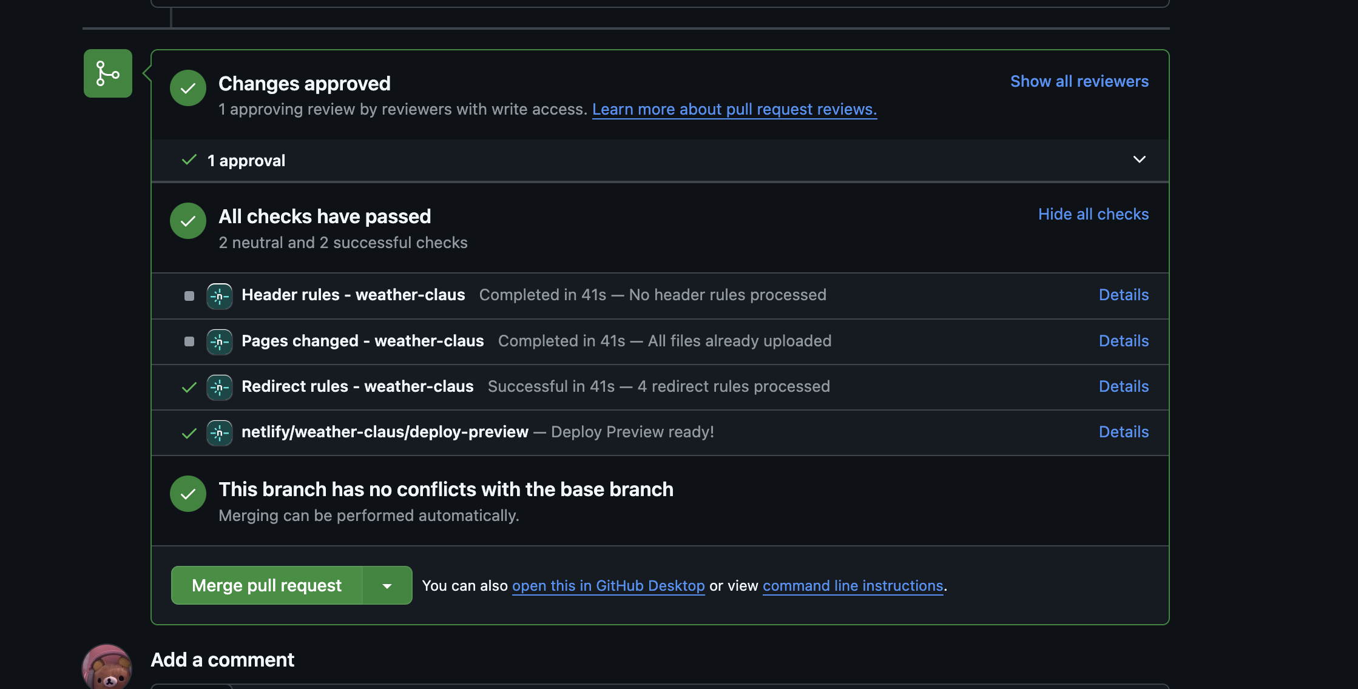Click the bear avatar thumbnail
1358x689 pixels.
107,667
